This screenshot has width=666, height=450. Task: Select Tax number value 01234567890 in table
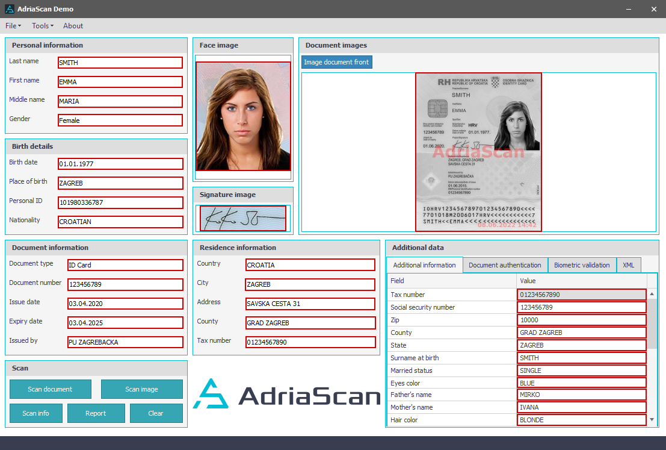point(582,295)
